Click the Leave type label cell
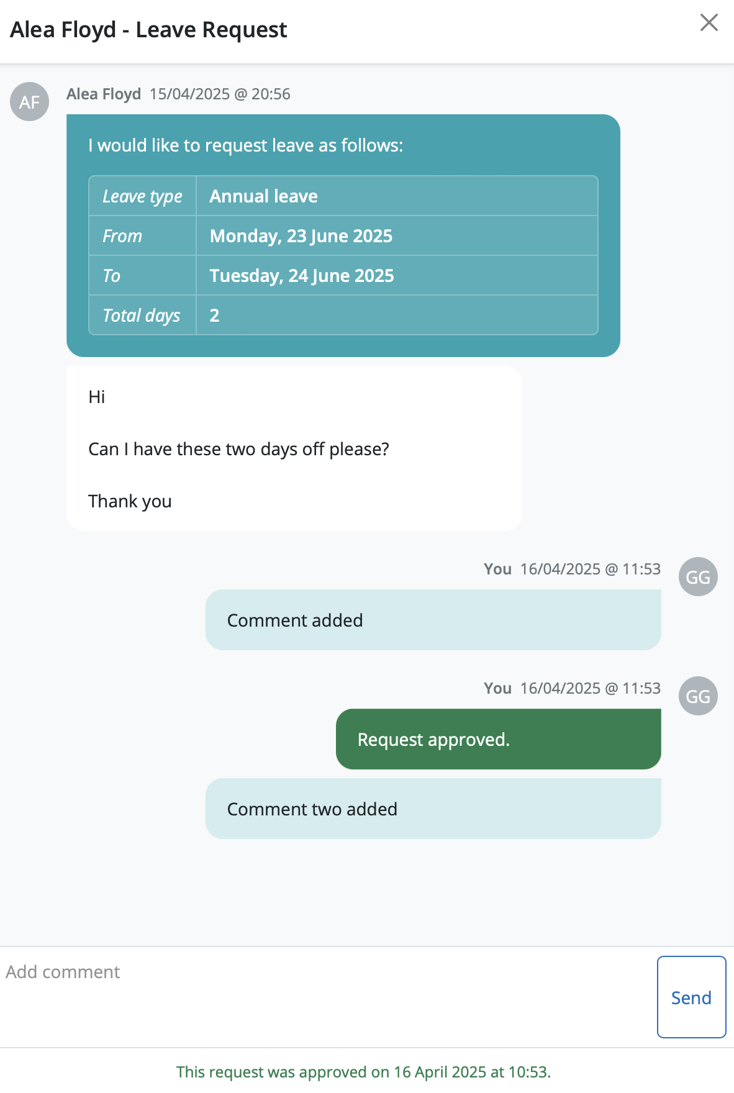Image resolution: width=734 pixels, height=1093 pixels. [x=142, y=196]
